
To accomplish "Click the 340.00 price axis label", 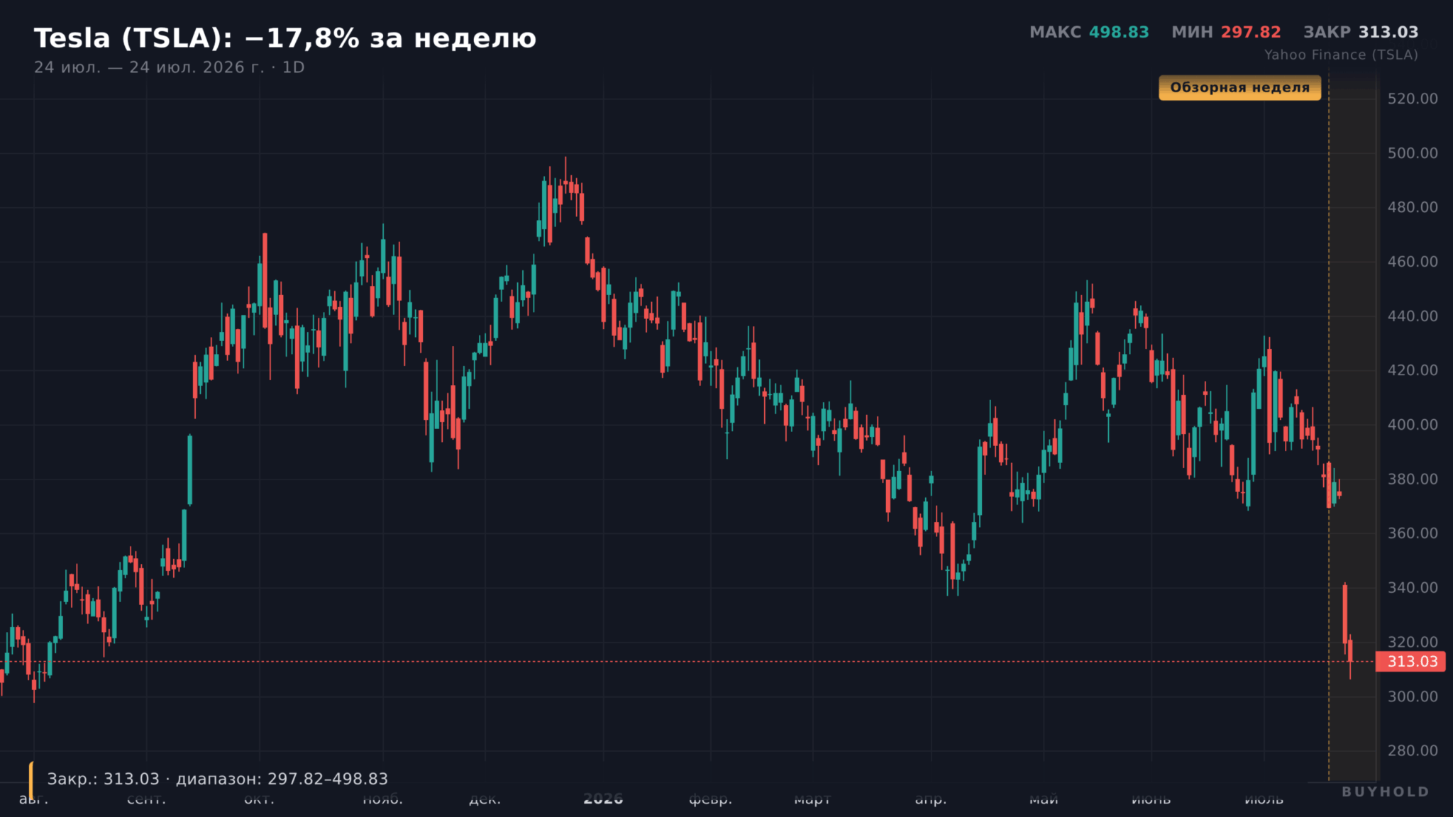I will [1413, 588].
